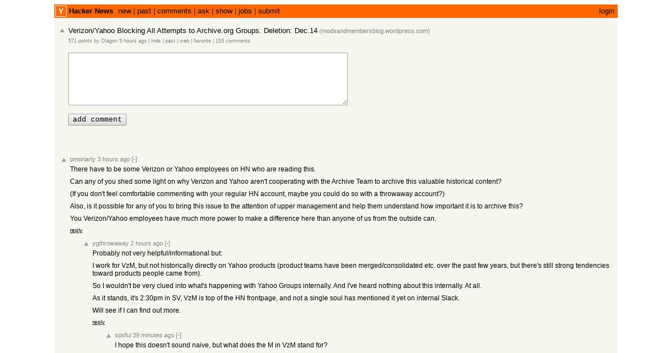Click the login link
Viewport: 672px width, 353px height.
coord(606,11)
